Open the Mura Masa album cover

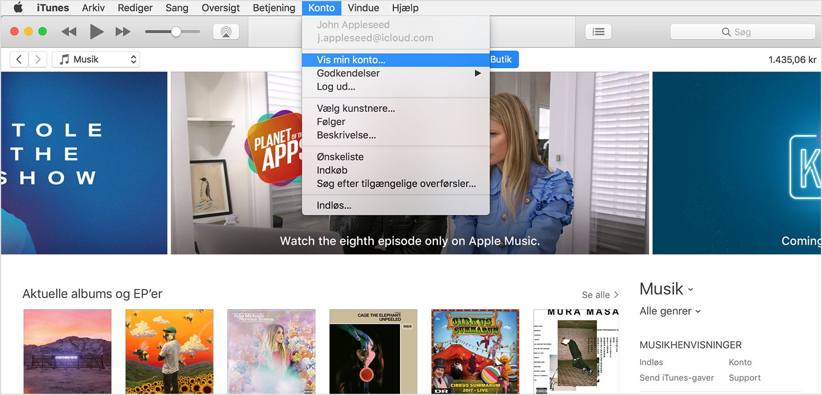coord(576,352)
